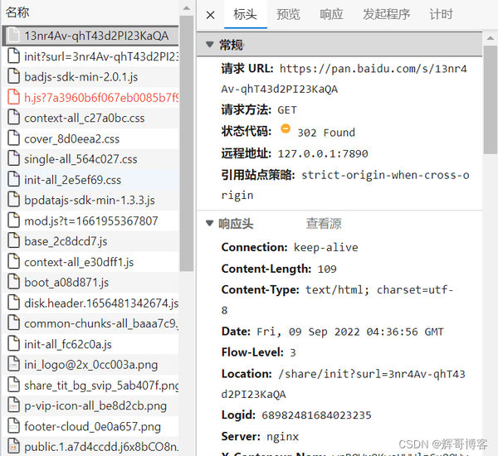498x456 pixels.
Task: Select request 13nr4Av-qhT43d2PI23KaQA
Action: point(90,36)
